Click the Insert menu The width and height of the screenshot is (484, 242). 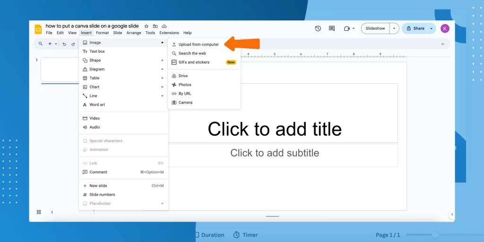tap(86, 33)
